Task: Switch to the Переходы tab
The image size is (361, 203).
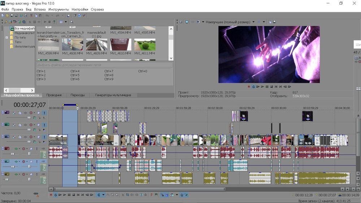Action: pos(78,95)
